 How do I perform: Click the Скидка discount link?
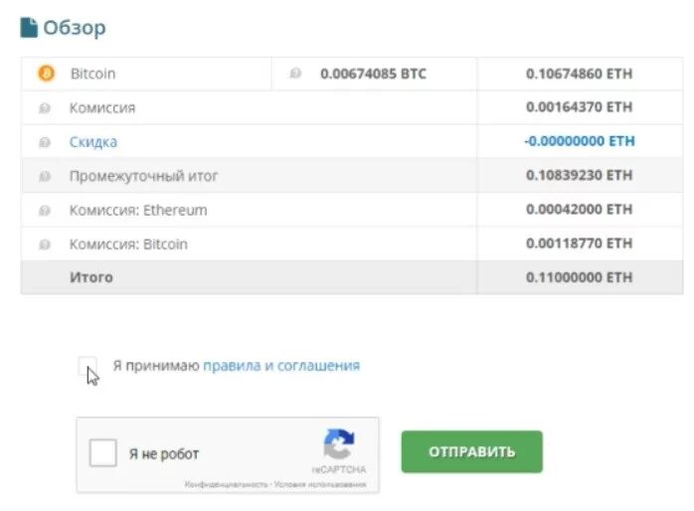(93, 142)
